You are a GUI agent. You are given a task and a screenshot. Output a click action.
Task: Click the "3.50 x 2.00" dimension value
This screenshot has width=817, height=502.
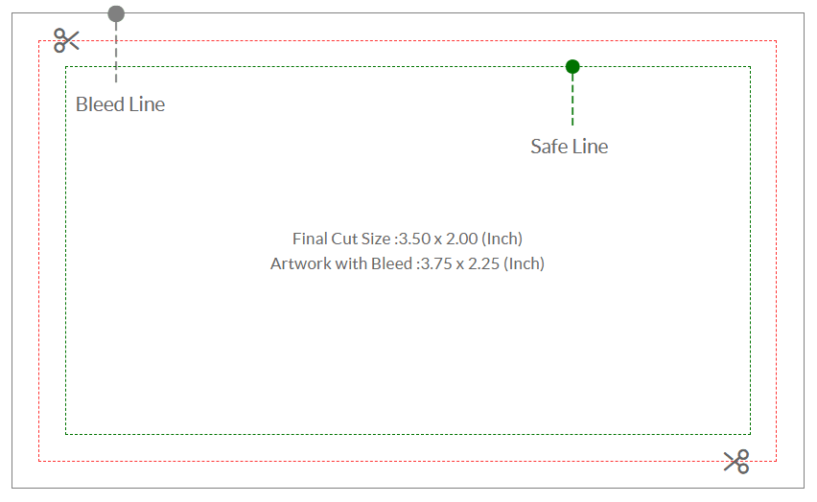[x=438, y=239]
